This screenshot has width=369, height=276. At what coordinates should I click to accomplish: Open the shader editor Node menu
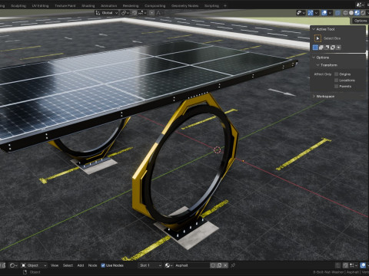click(x=92, y=265)
